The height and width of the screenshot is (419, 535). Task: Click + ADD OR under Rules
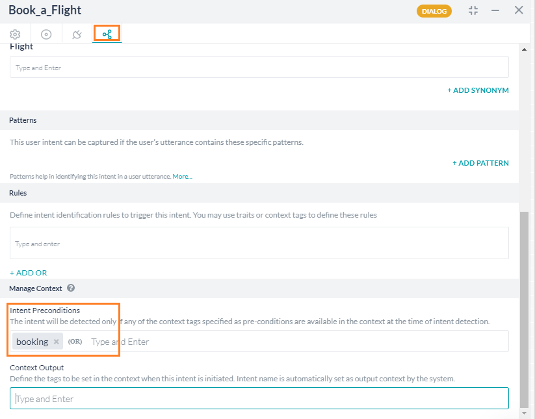click(29, 273)
